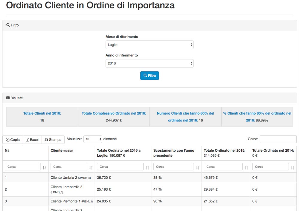Click the Filtro panel heading
Screen dimensions: 300x211
150,25
